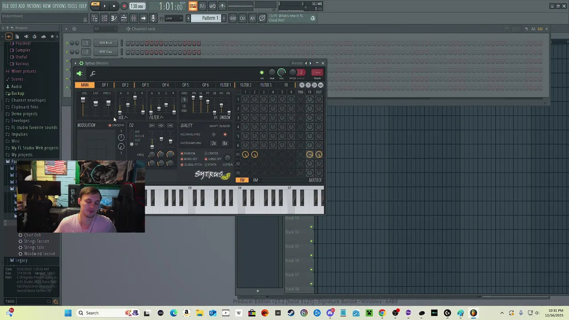Click the Sytrus plugin speaker icon
The image size is (569, 320).
(x=80, y=74)
